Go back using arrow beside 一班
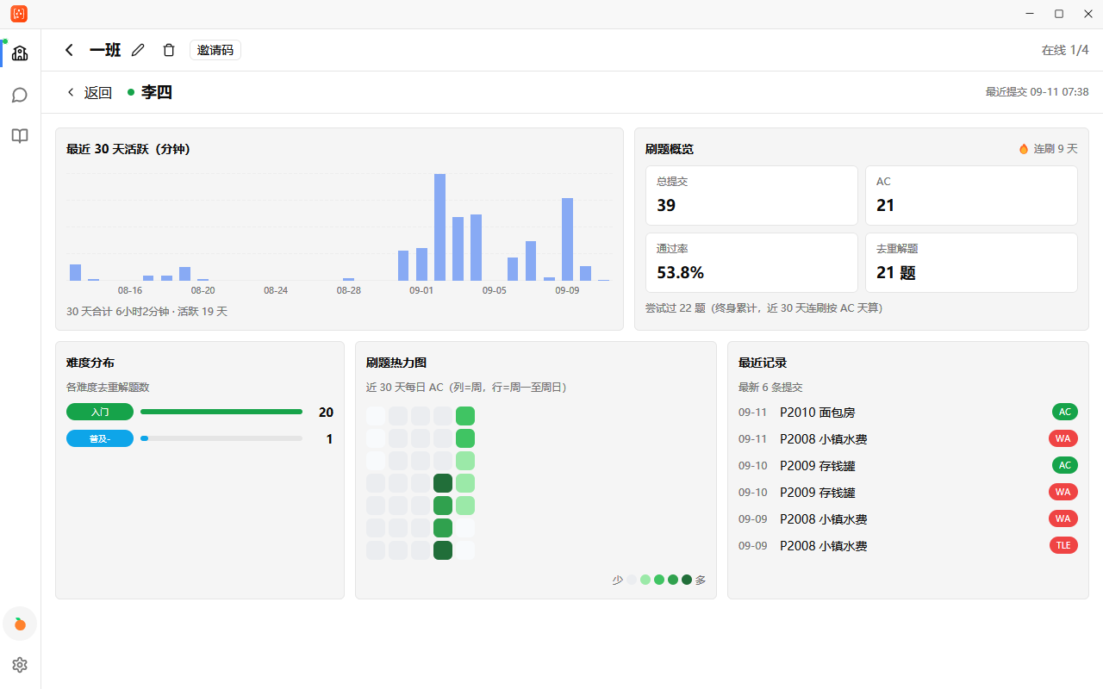This screenshot has width=1103, height=689. coord(69,50)
